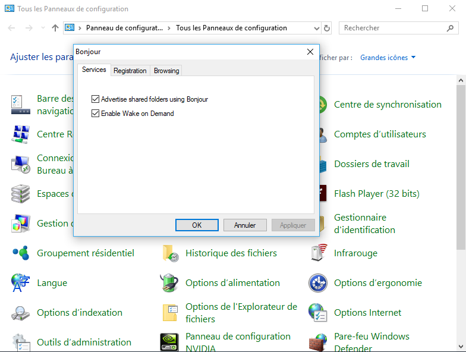
Task: Refresh the Control Panel view
Action: (327, 29)
